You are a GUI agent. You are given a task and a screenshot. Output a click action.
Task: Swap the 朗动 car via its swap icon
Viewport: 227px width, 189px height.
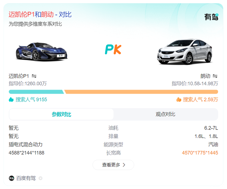point(215,76)
